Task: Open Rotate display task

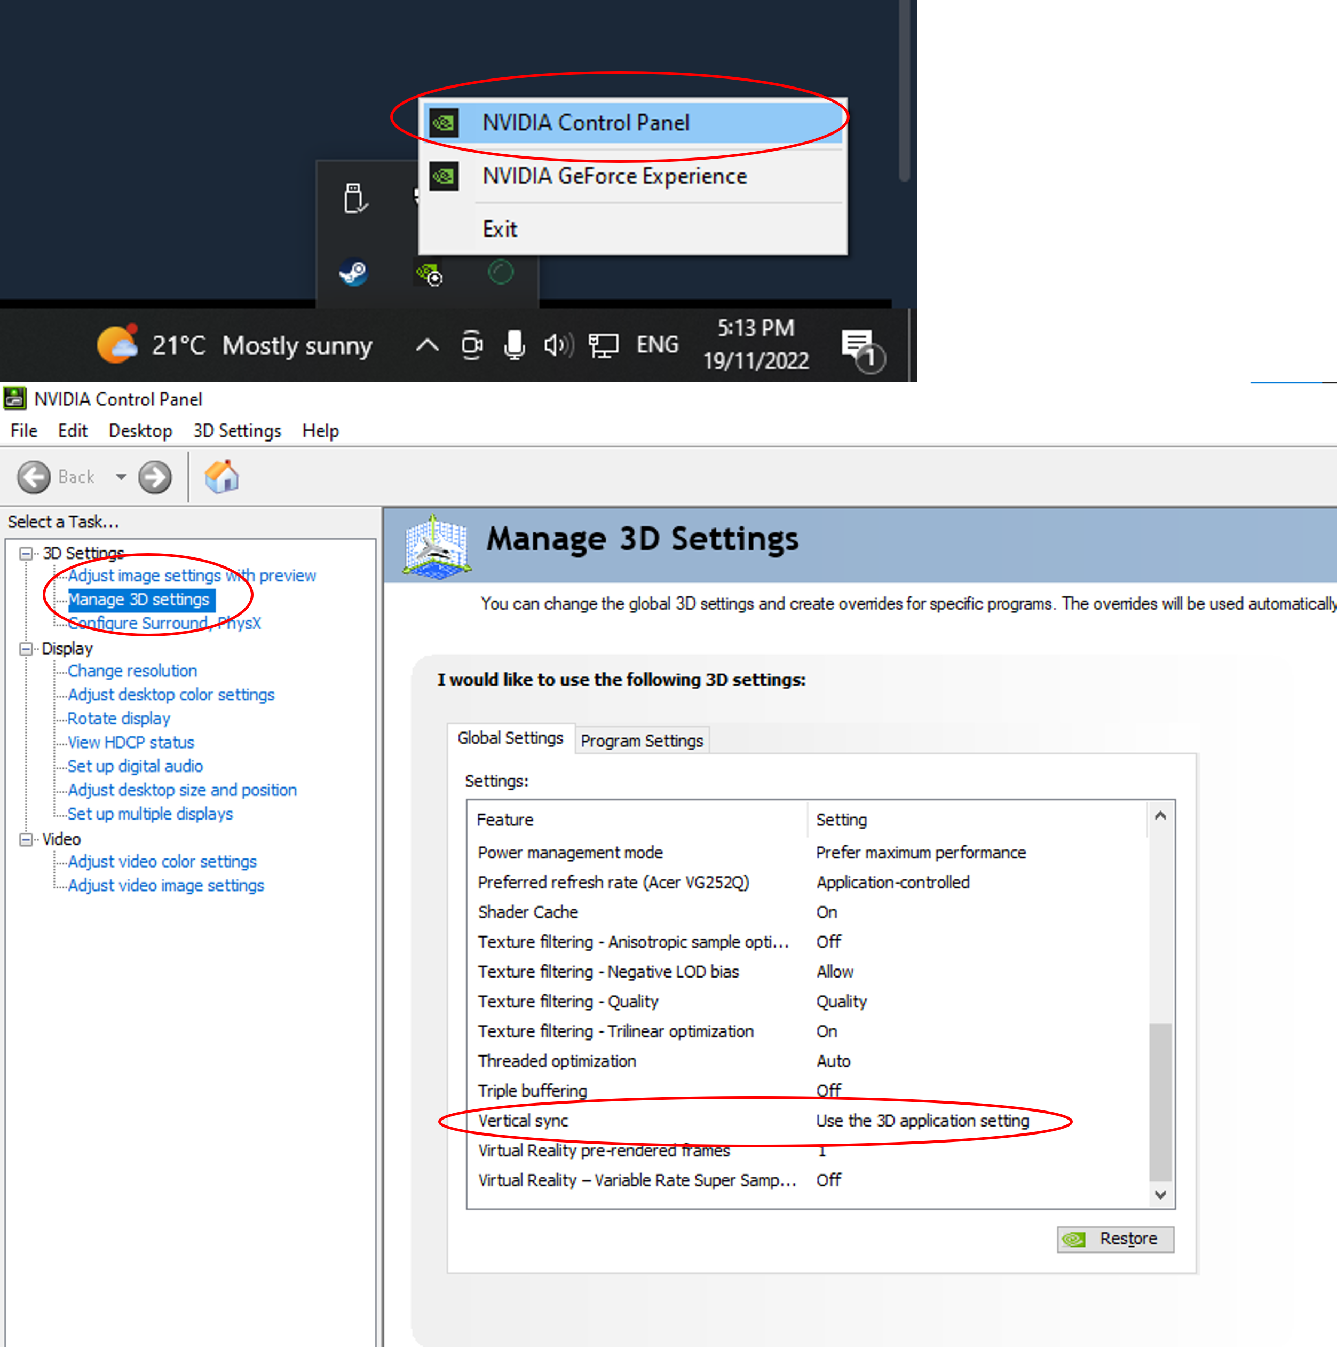Action: pos(119,719)
